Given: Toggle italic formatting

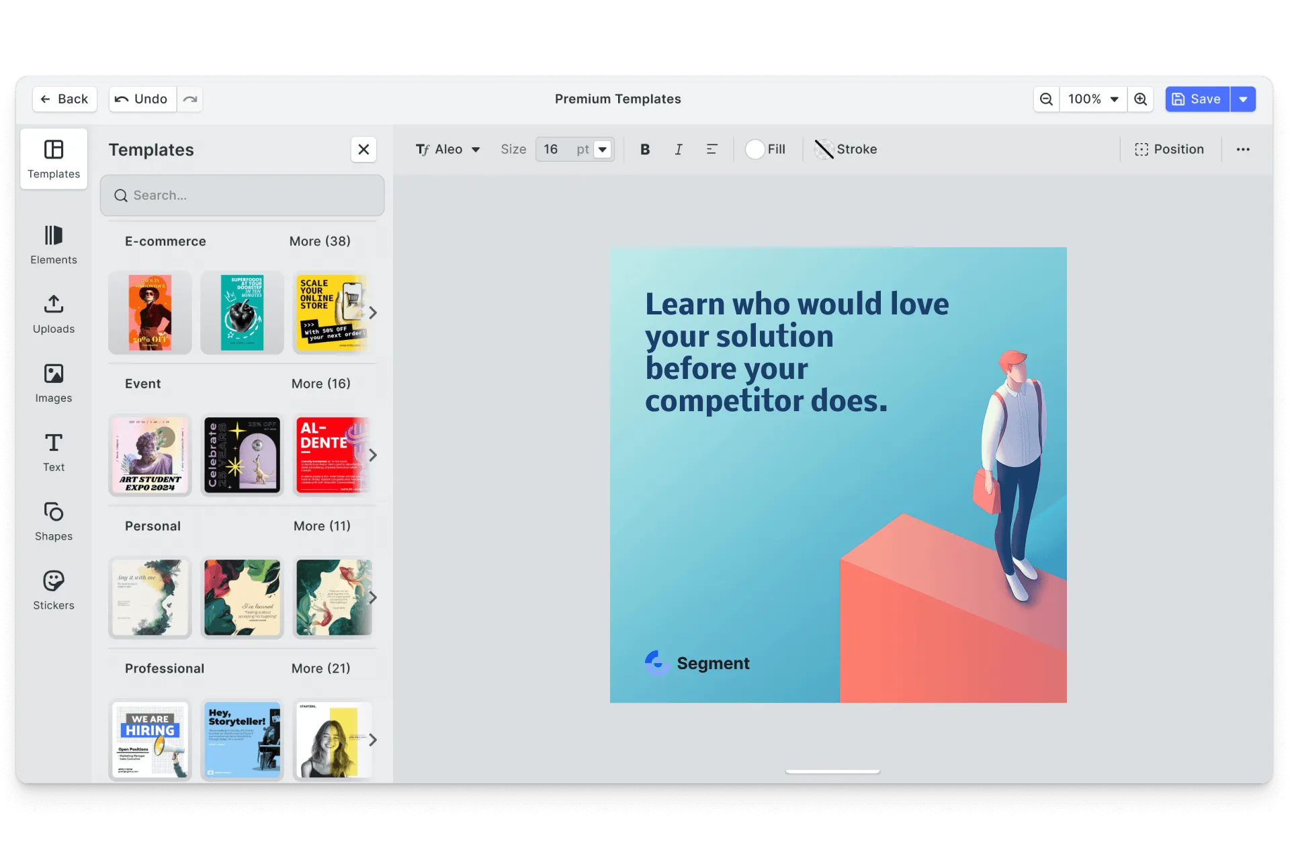Looking at the screenshot, I should 679,149.
